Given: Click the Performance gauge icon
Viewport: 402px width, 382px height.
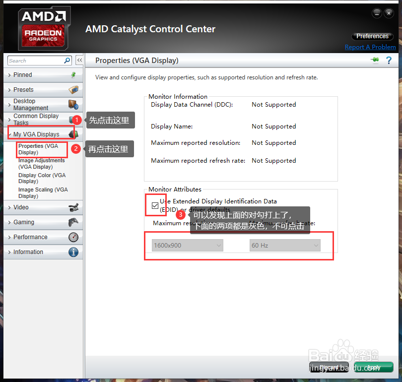Looking at the screenshot, I should (x=73, y=237).
